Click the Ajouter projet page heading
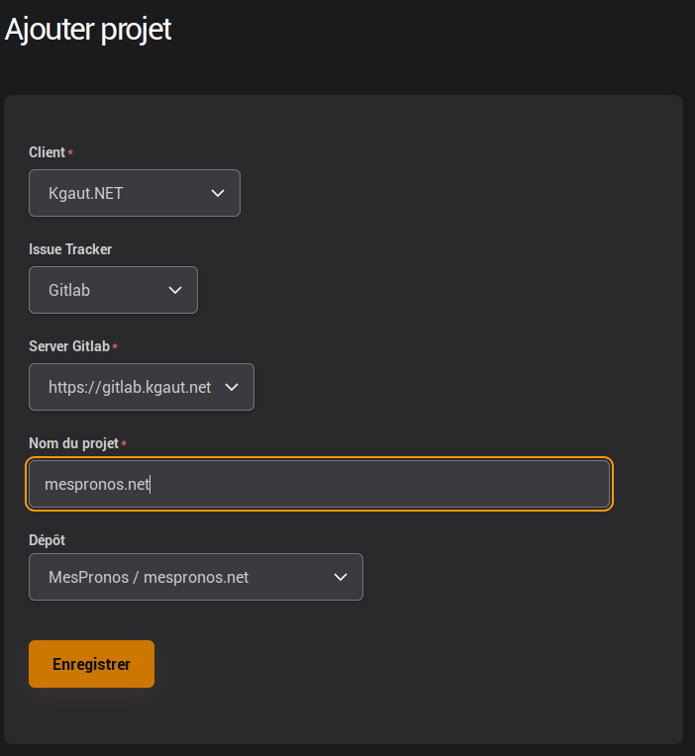 (x=88, y=30)
